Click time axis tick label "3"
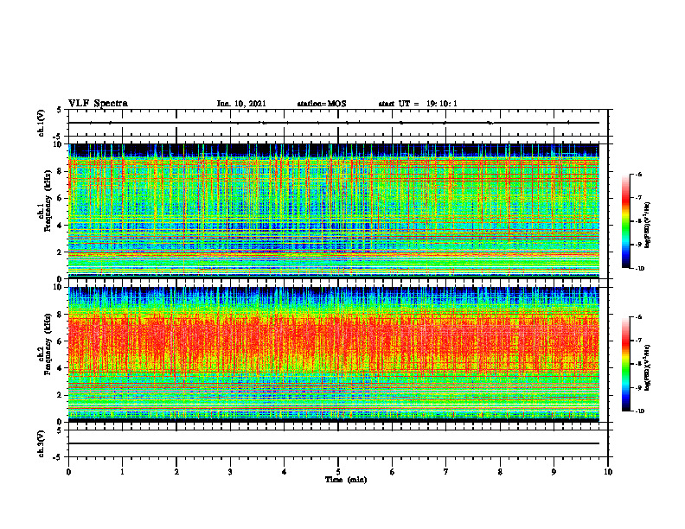This screenshot has height=529, width=685. point(230,472)
